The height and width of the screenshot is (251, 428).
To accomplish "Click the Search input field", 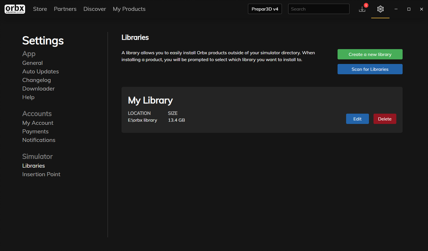I will pos(318,9).
